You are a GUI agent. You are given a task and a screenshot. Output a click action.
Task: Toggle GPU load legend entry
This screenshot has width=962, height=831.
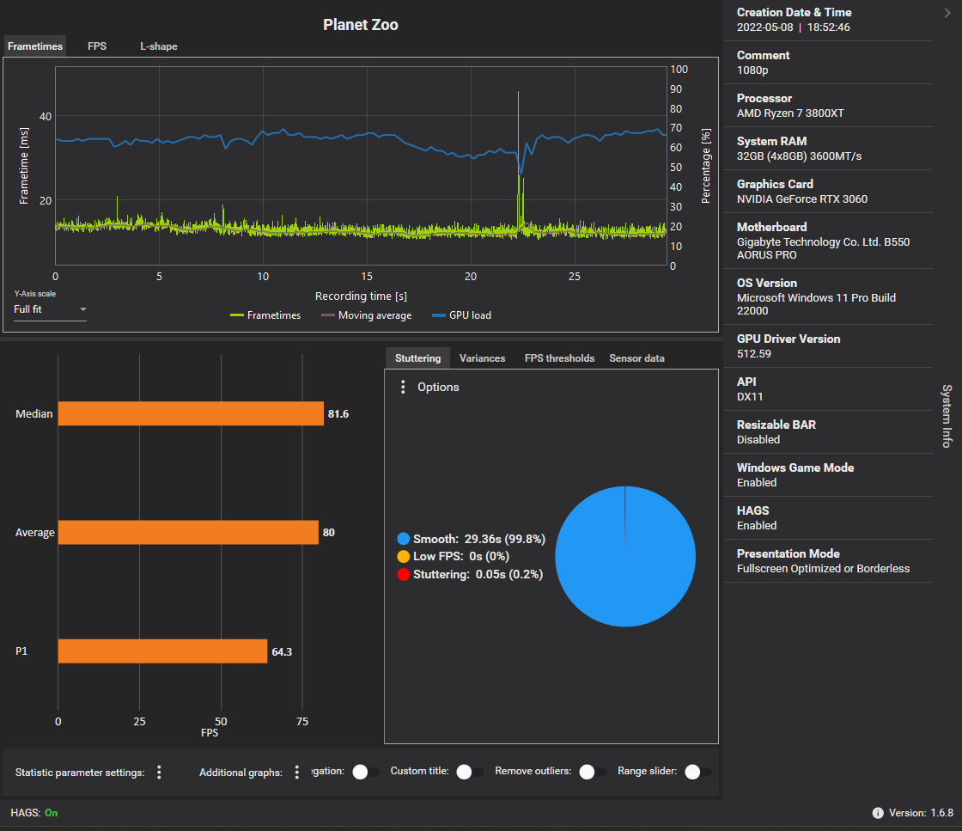tap(461, 315)
